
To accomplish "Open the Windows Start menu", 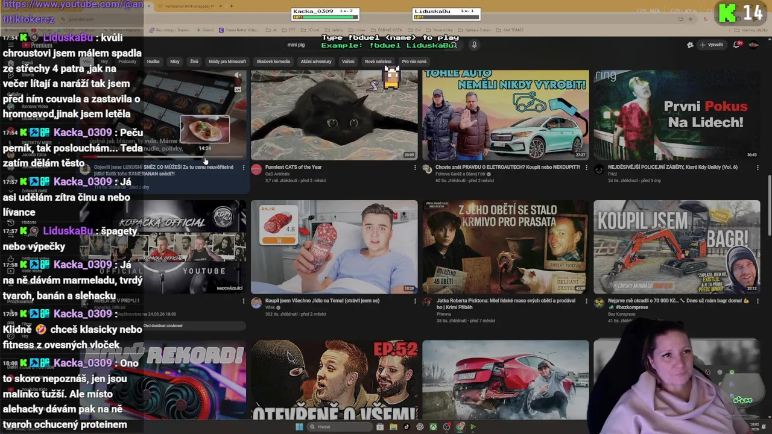I will (x=299, y=427).
